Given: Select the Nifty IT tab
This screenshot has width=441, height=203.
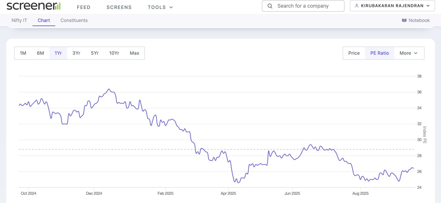Looking at the screenshot, I should coord(19,20).
